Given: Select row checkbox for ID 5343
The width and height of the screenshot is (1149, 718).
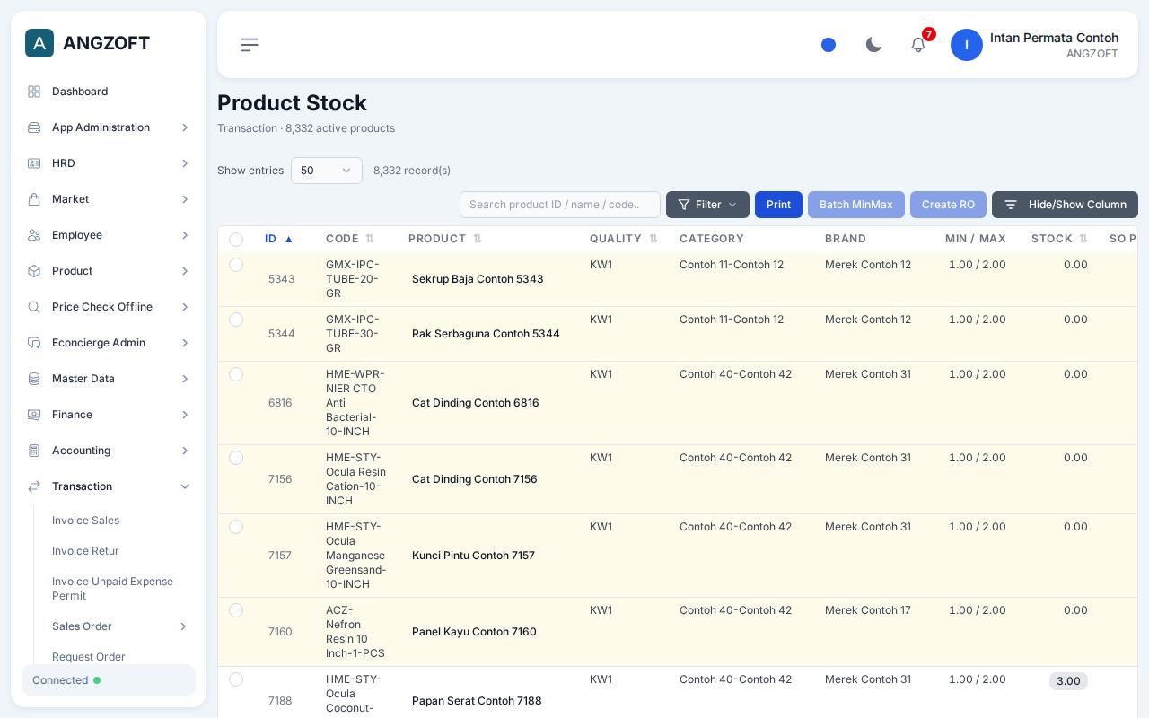Looking at the screenshot, I should tap(236, 265).
